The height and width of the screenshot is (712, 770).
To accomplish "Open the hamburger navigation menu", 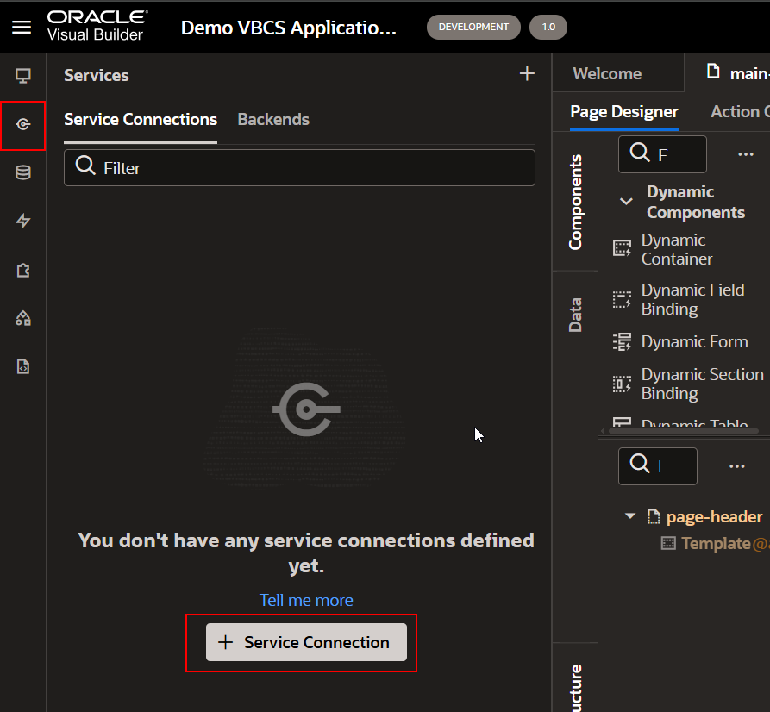I will point(22,28).
